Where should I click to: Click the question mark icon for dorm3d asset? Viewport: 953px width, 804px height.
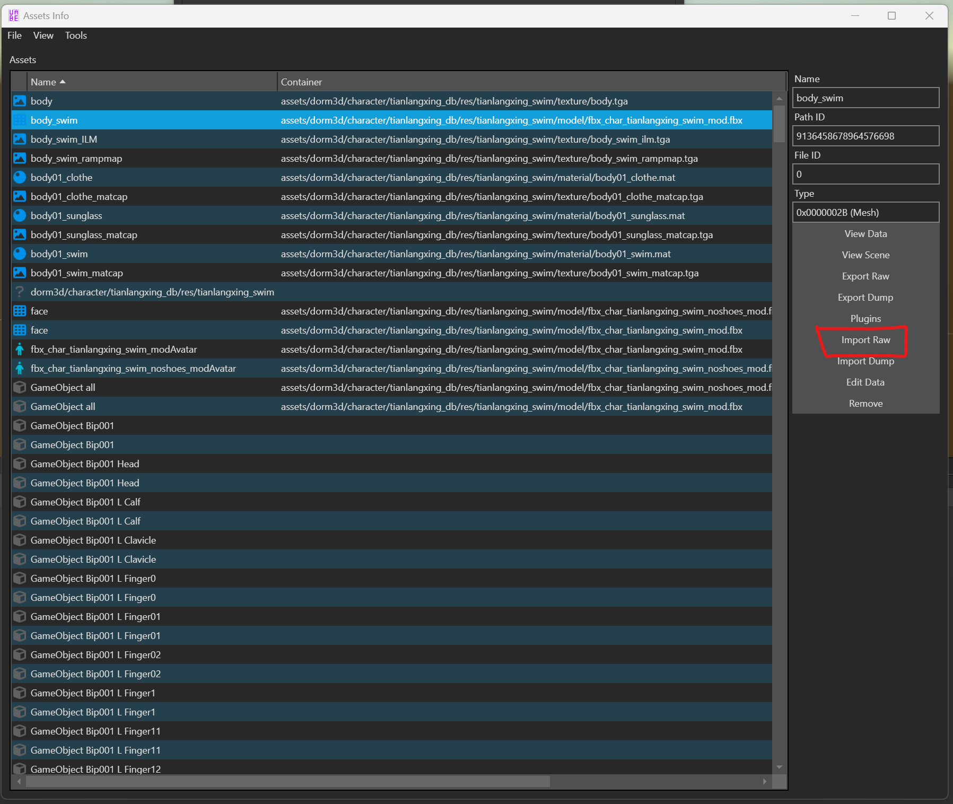(20, 292)
